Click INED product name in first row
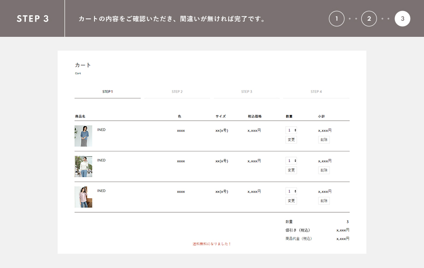424x268 pixels. coord(101,130)
